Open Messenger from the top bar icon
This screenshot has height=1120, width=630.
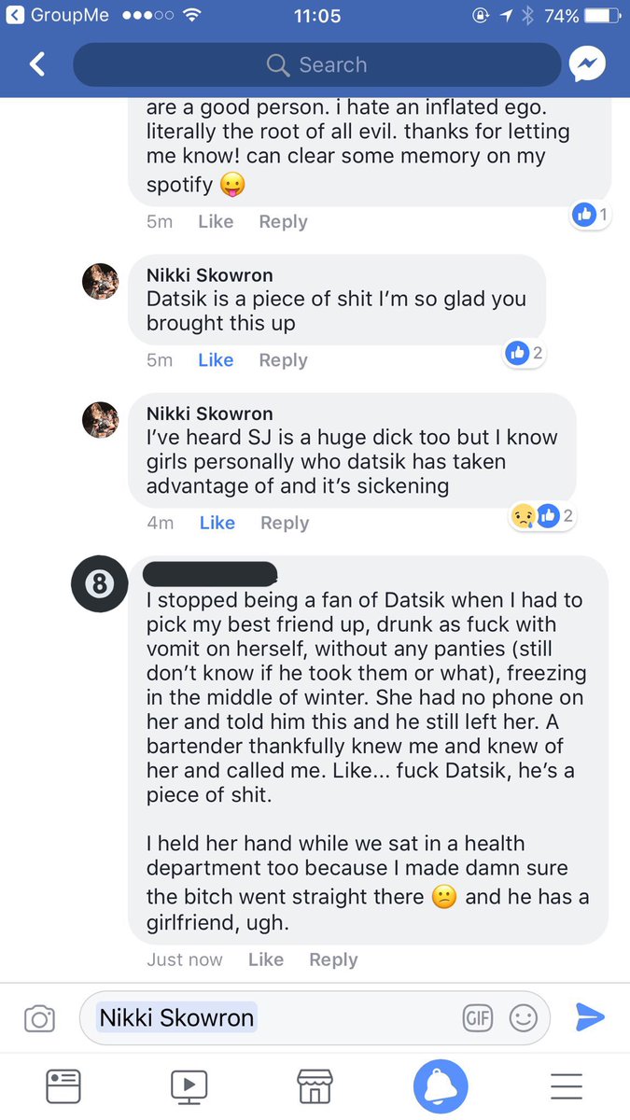pyautogui.click(x=588, y=64)
